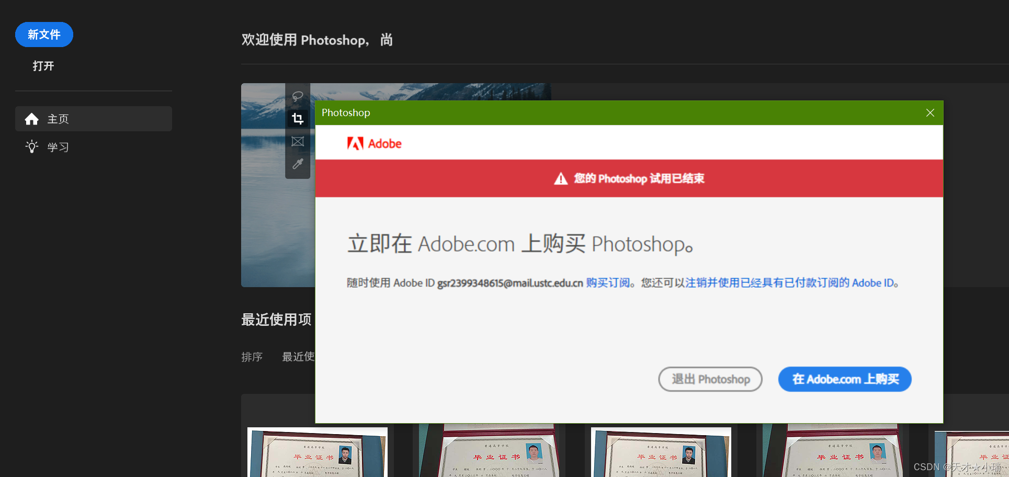Viewport: 1009px width, 477px height.
Task: Click the lightbulb icon beside 学习
Action: (x=32, y=146)
